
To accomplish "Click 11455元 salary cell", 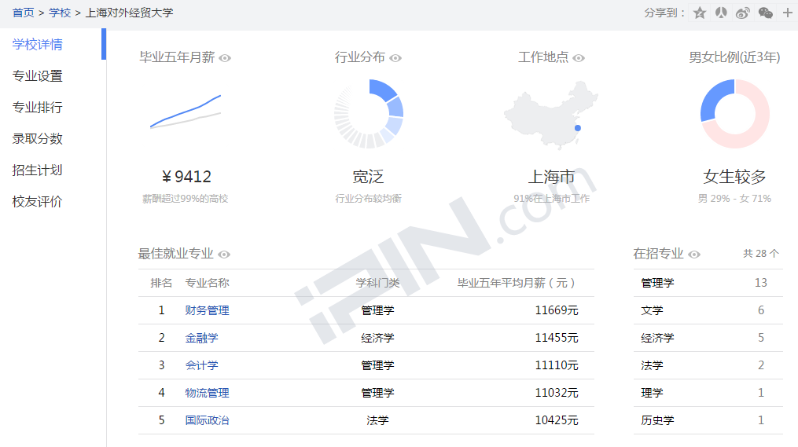I will (557, 338).
